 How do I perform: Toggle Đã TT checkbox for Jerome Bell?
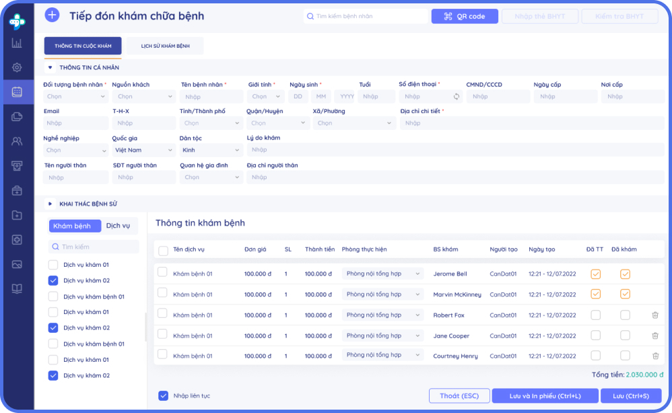coord(596,274)
